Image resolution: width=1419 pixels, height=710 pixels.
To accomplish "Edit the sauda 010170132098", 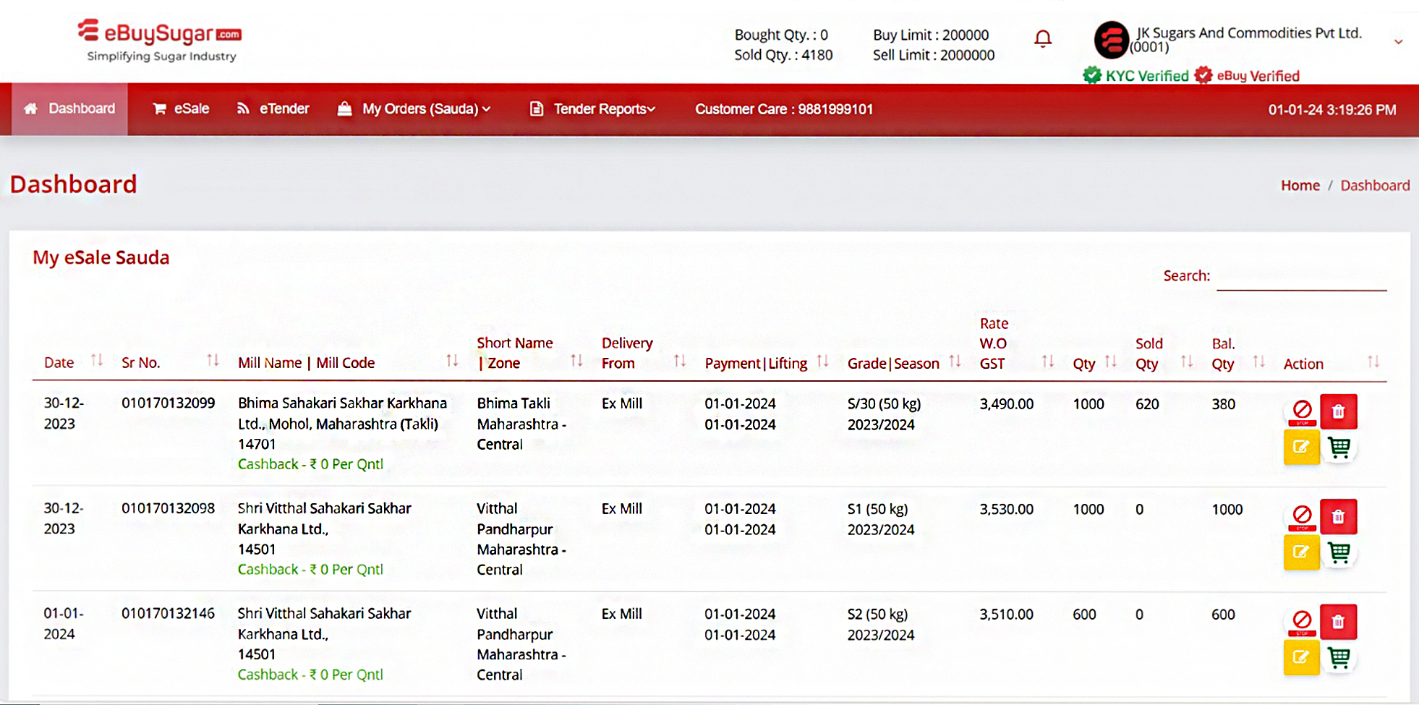I will [1301, 552].
